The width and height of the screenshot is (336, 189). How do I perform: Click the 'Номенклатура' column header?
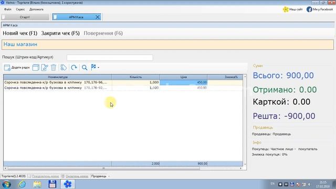[58, 77]
